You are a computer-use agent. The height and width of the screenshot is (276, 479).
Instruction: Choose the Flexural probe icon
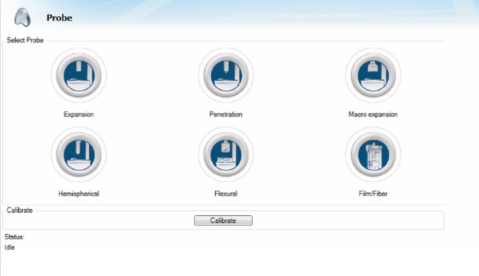[226, 155]
